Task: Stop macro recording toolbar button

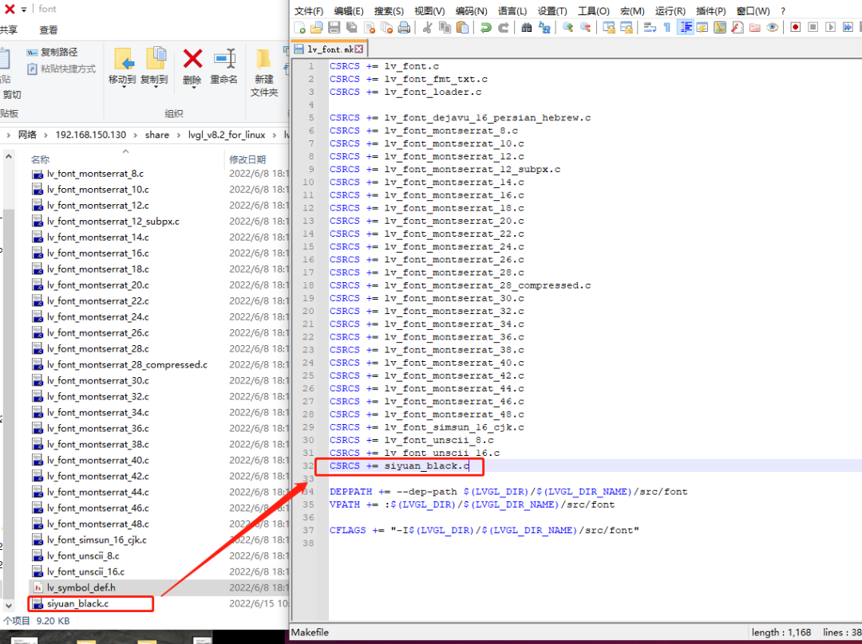Action: [x=813, y=27]
